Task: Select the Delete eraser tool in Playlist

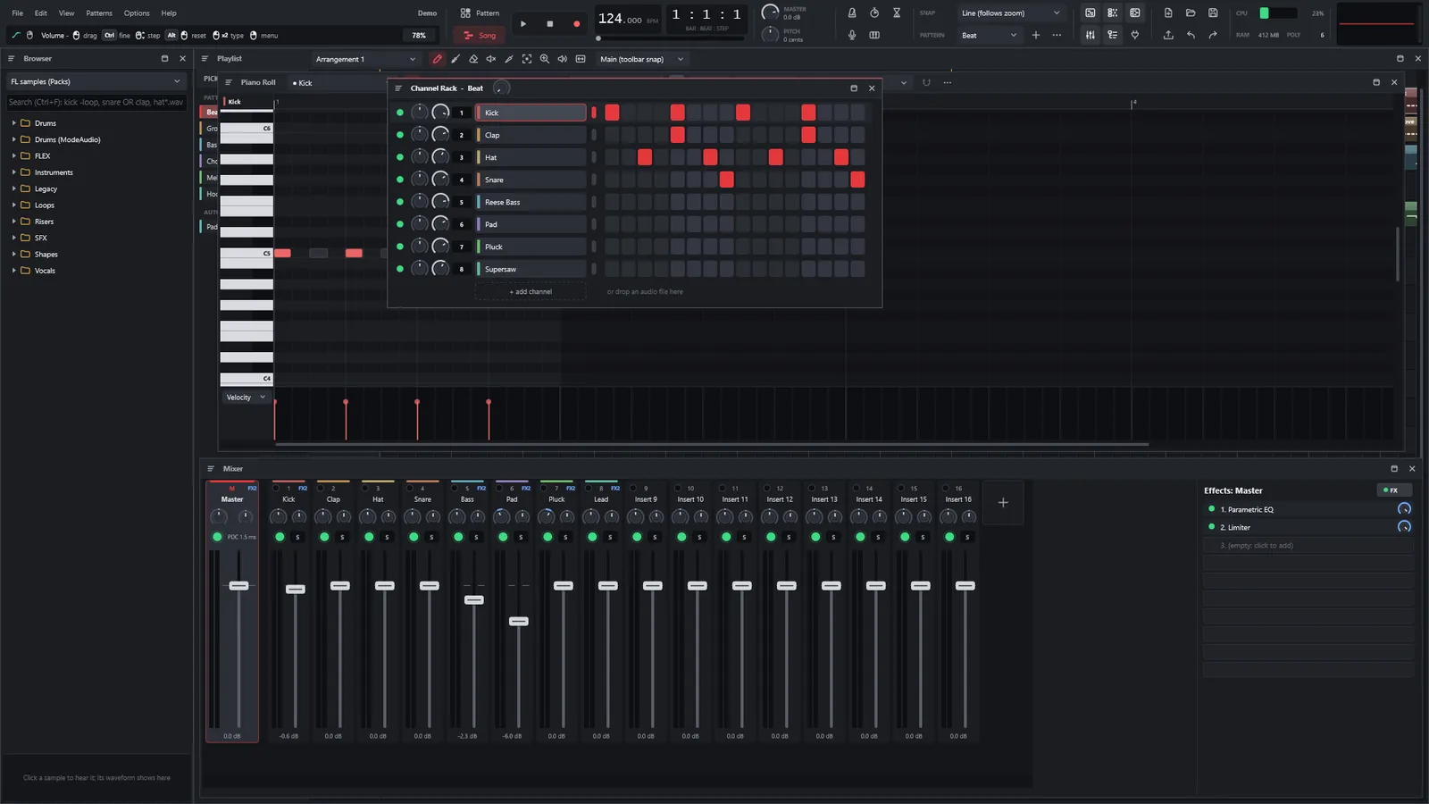Action: point(473,59)
